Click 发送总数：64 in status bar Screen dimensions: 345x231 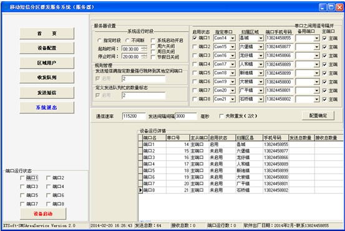148,225
